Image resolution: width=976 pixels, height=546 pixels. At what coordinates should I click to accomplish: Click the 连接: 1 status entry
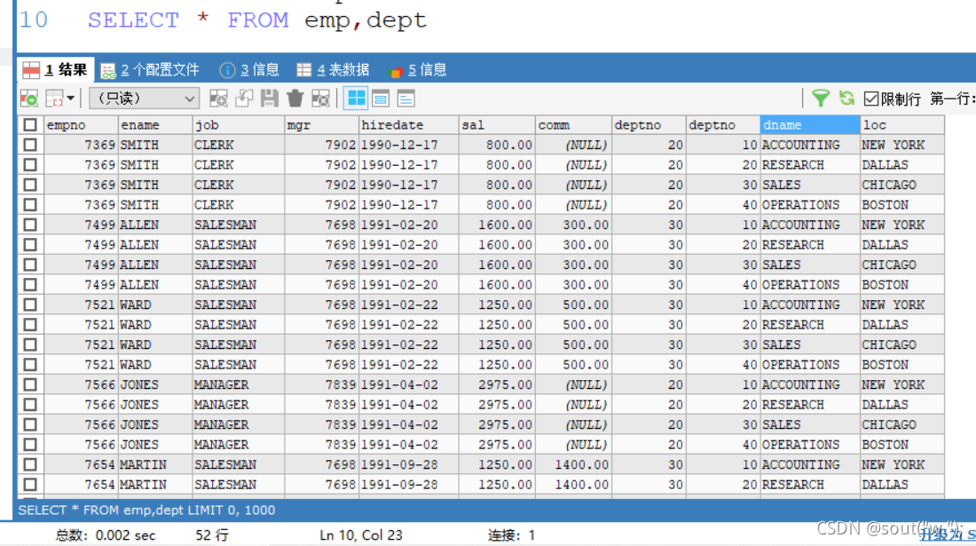coord(511,534)
